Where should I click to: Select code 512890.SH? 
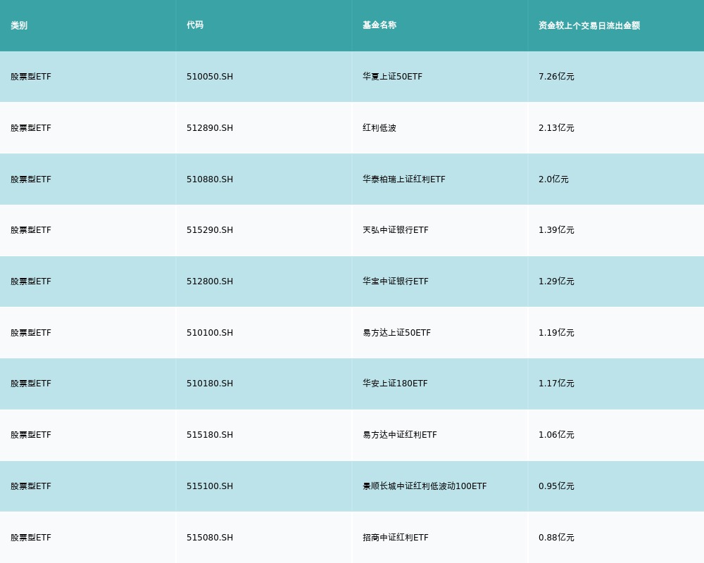[210, 128]
